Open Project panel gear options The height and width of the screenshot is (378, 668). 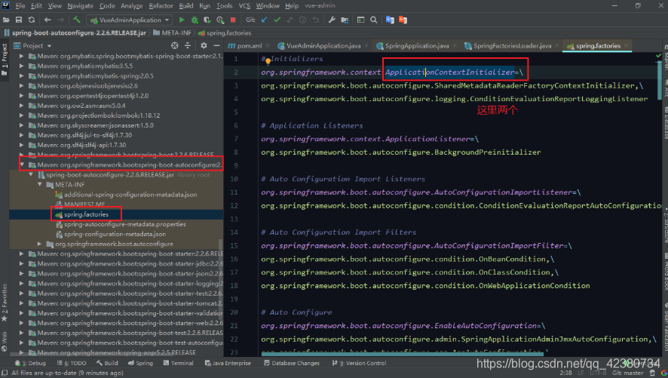click(204, 45)
